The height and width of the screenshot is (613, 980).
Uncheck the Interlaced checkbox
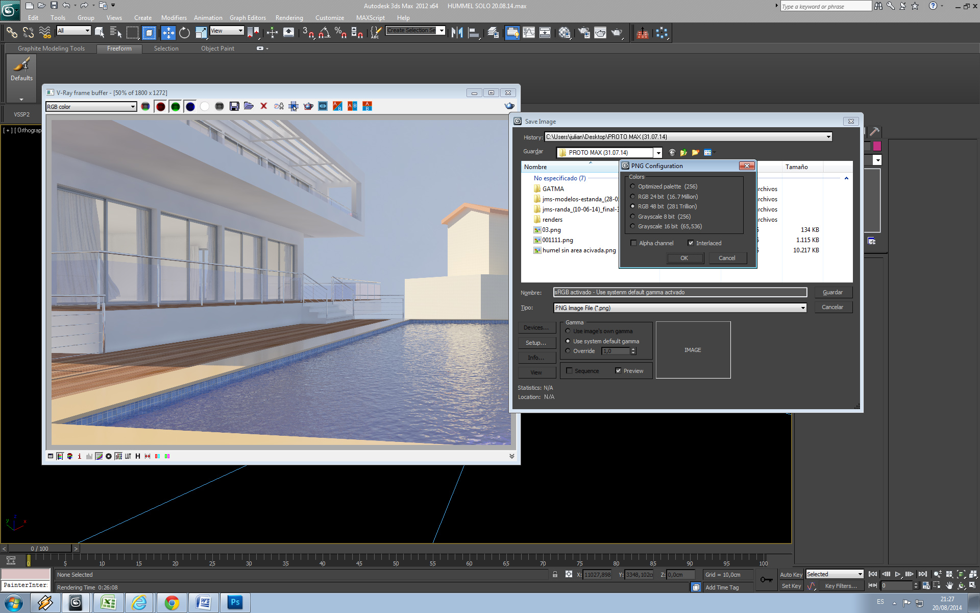[691, 243]
